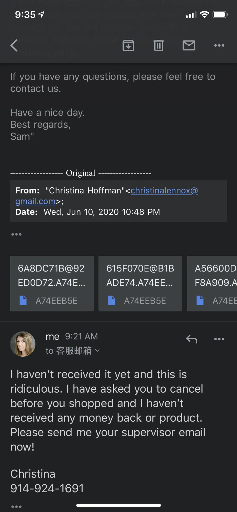237x512 pixels.
Task: Delete the email with trash icon
Action: coord(159,45)
